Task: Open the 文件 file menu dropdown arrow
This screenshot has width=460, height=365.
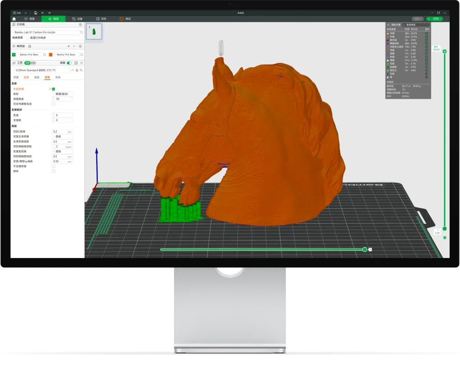Action: coord(26,13)
